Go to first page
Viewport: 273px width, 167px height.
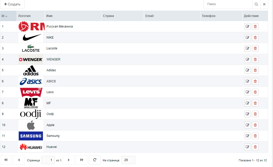click(x=6, y=160)
